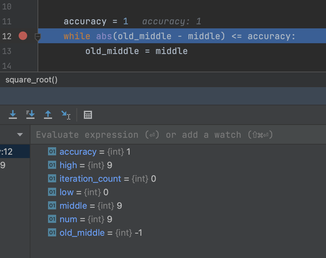Viewport: 326px width, 258px height.
Task: Select the high variable entry
Action: (x=68, y=165)
